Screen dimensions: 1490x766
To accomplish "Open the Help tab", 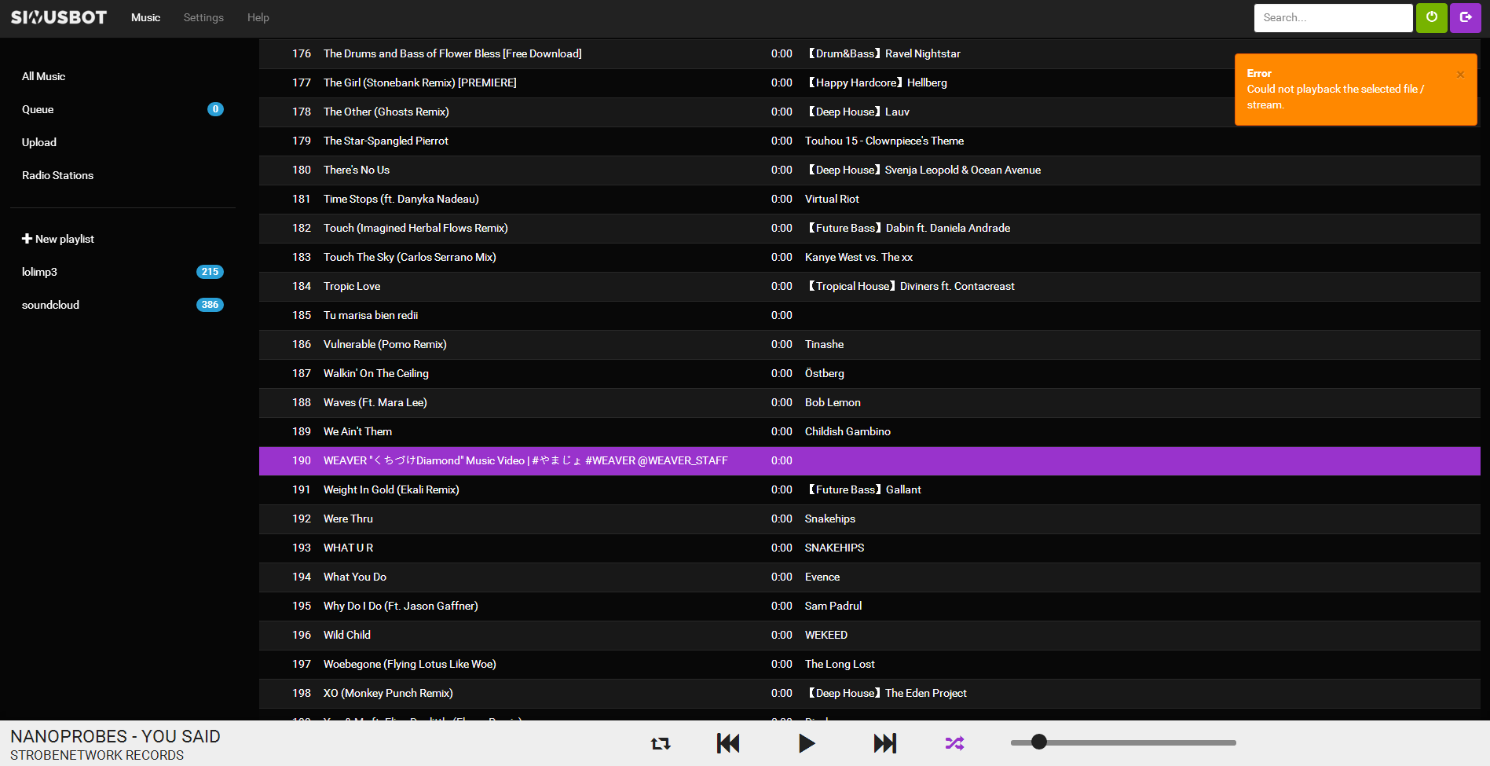I will click(258, 17).
